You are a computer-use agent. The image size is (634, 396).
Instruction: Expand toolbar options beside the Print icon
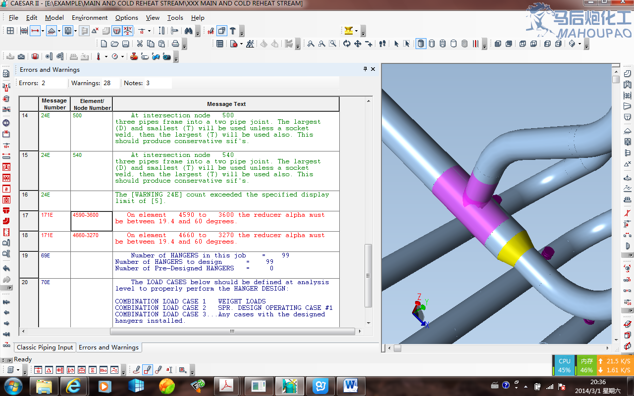(184, 45)
